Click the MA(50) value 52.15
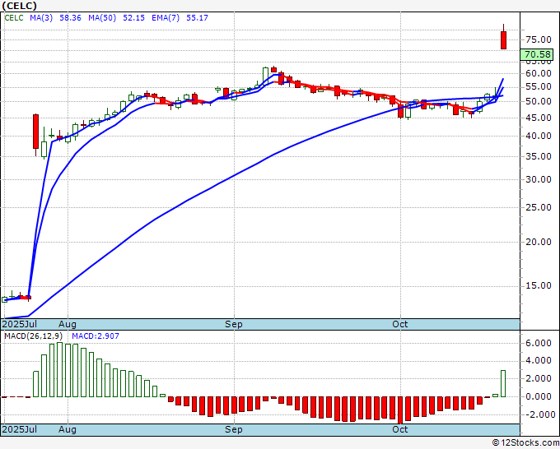 click(x=133, y=18)
